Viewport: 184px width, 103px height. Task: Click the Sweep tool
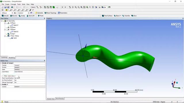click(22, 16)
